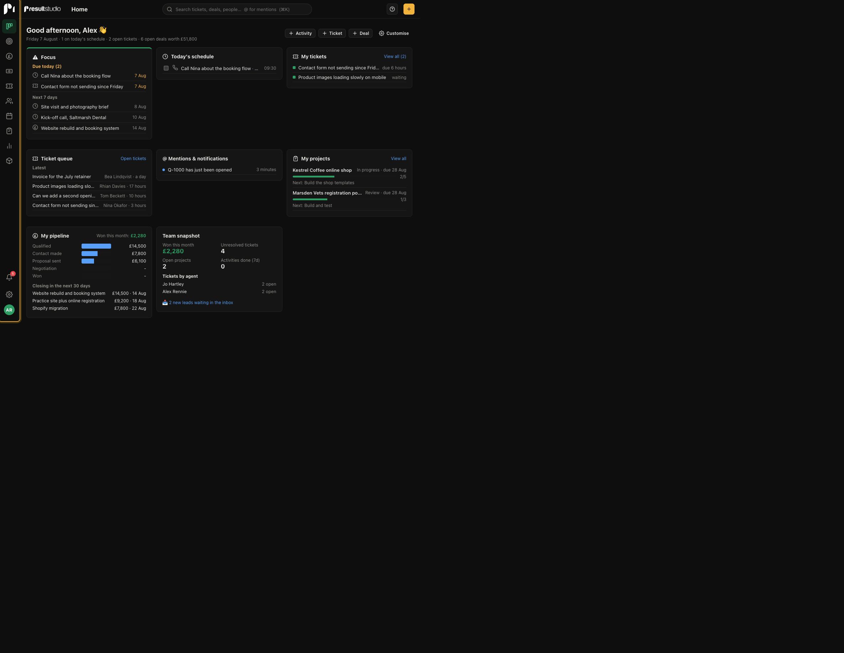Click the resultstudio logo in header

pos(42,9)
